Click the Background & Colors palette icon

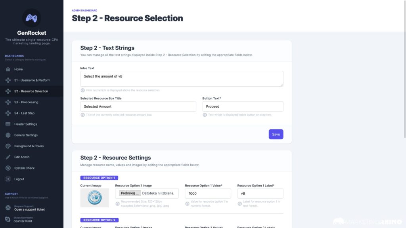pos(8,146)
